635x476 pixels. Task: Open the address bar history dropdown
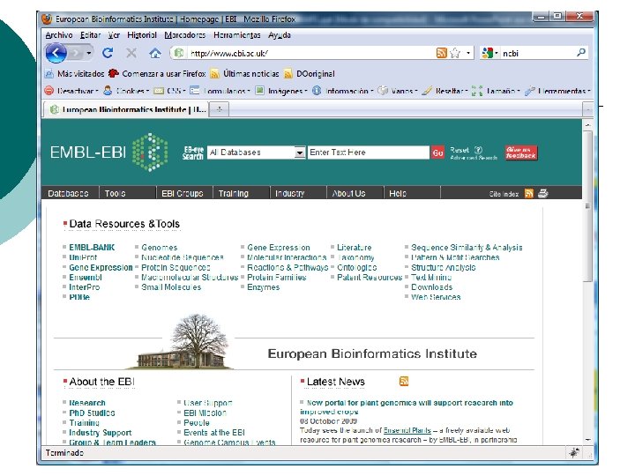[x=468, y=53]
